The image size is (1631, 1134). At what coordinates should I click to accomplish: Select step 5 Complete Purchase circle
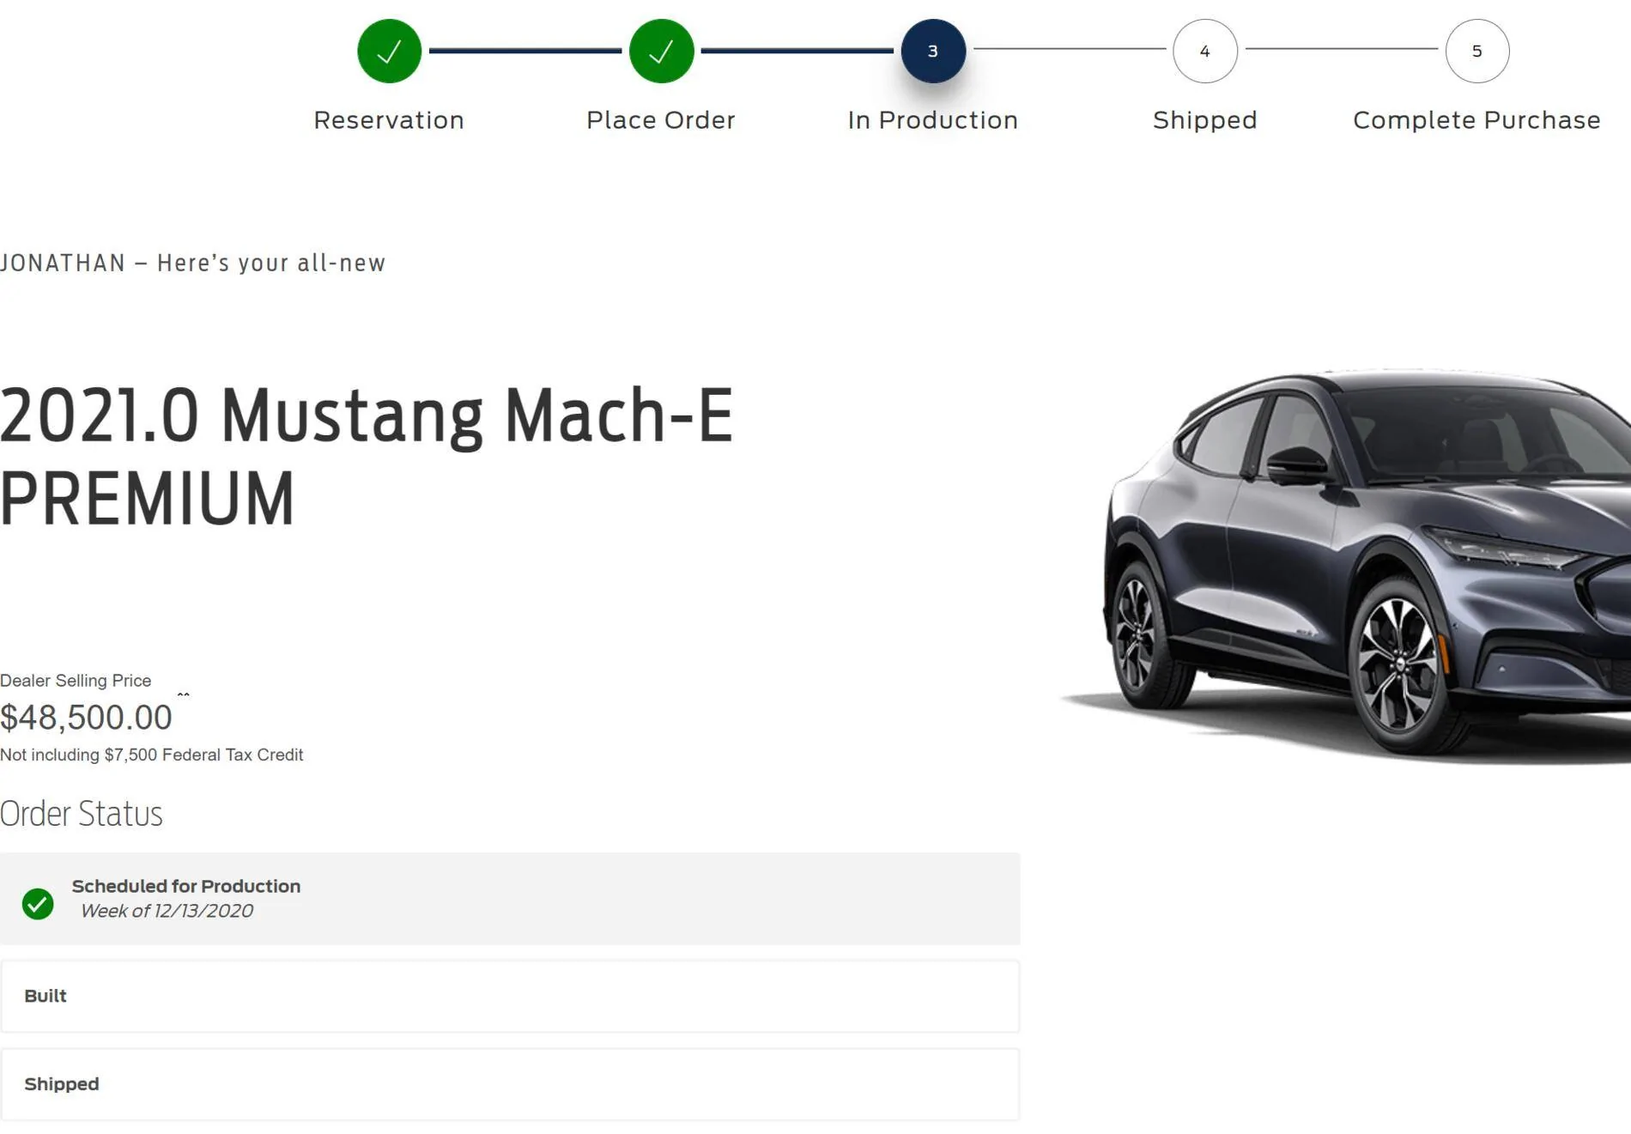pos(1477,51)
